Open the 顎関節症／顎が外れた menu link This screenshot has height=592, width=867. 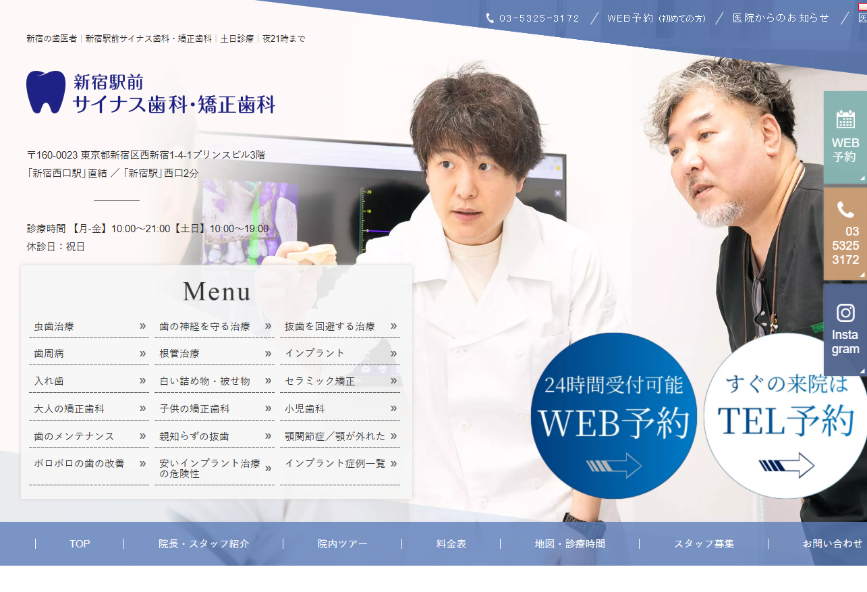[335, 437]
